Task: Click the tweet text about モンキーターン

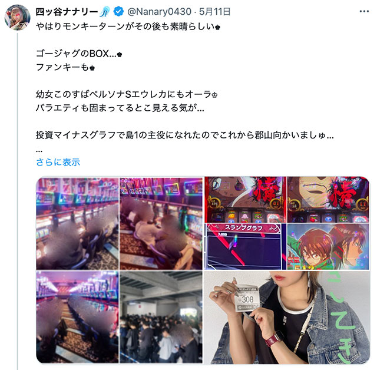Action: point(128,27)
